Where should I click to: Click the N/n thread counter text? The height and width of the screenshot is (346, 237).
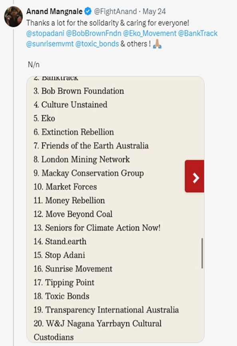click(x=34, y=65)
